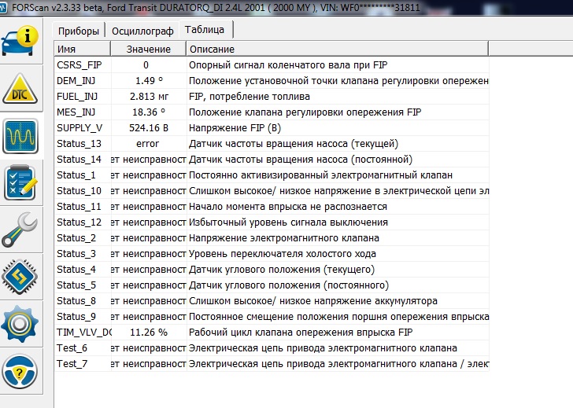573x408 pixels.
Task: Open the wrench service functions icon
Action: (x=20, y=230)
